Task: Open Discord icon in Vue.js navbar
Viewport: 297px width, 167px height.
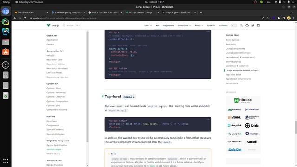Action: (x=258, y=26)
